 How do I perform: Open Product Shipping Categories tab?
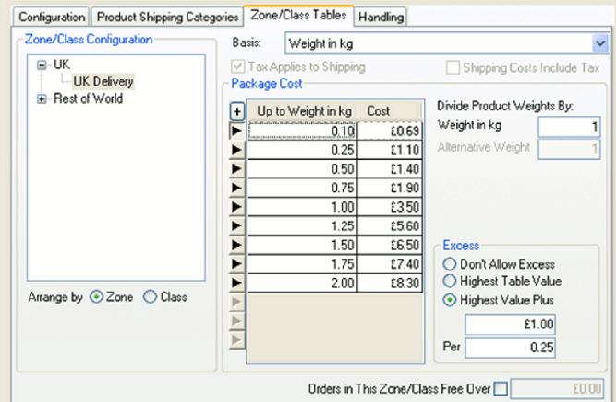[x=166, y=17]
